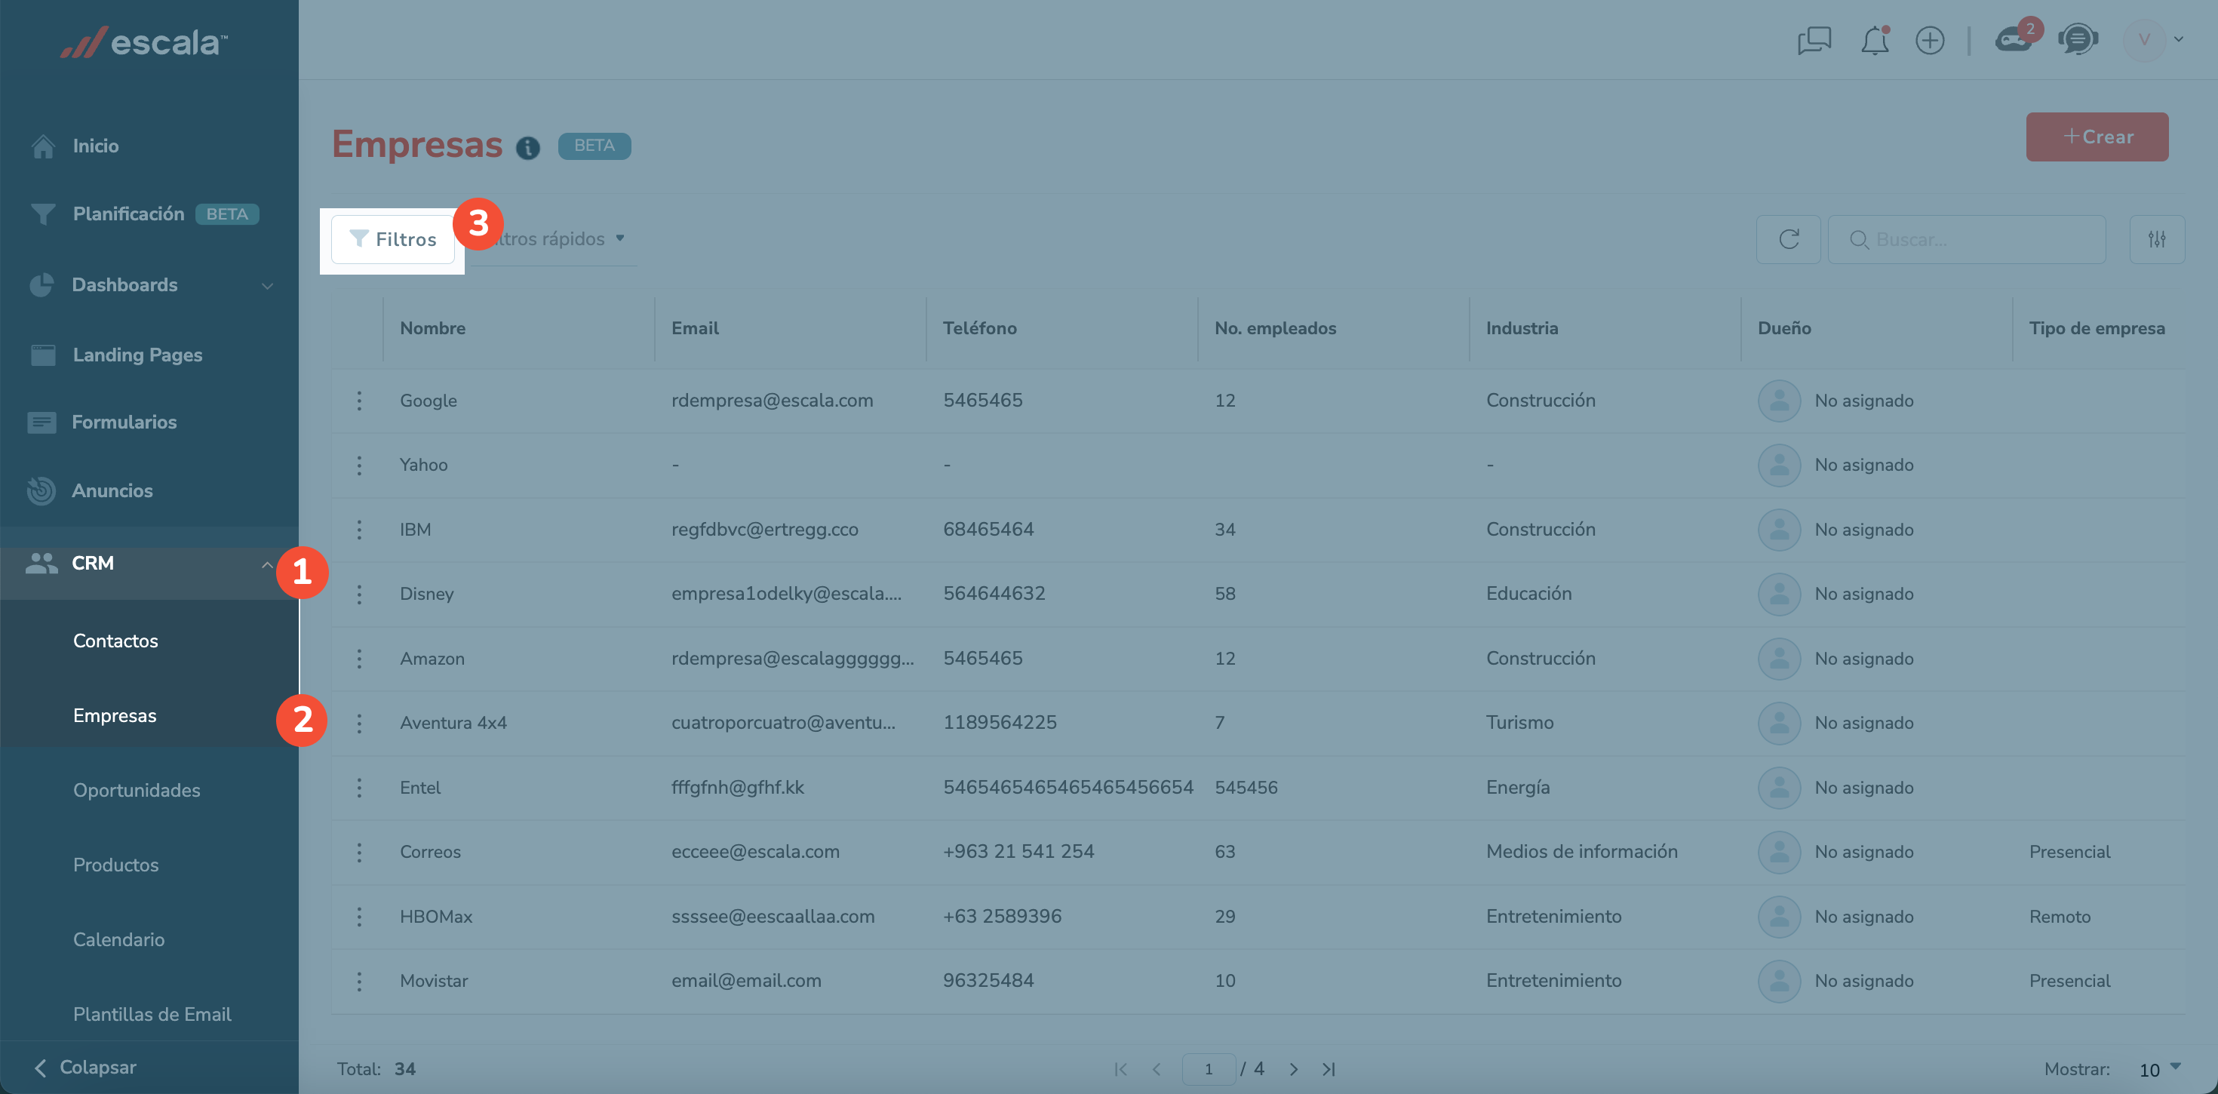Open Formularios in the sidebar

(124, 422)
